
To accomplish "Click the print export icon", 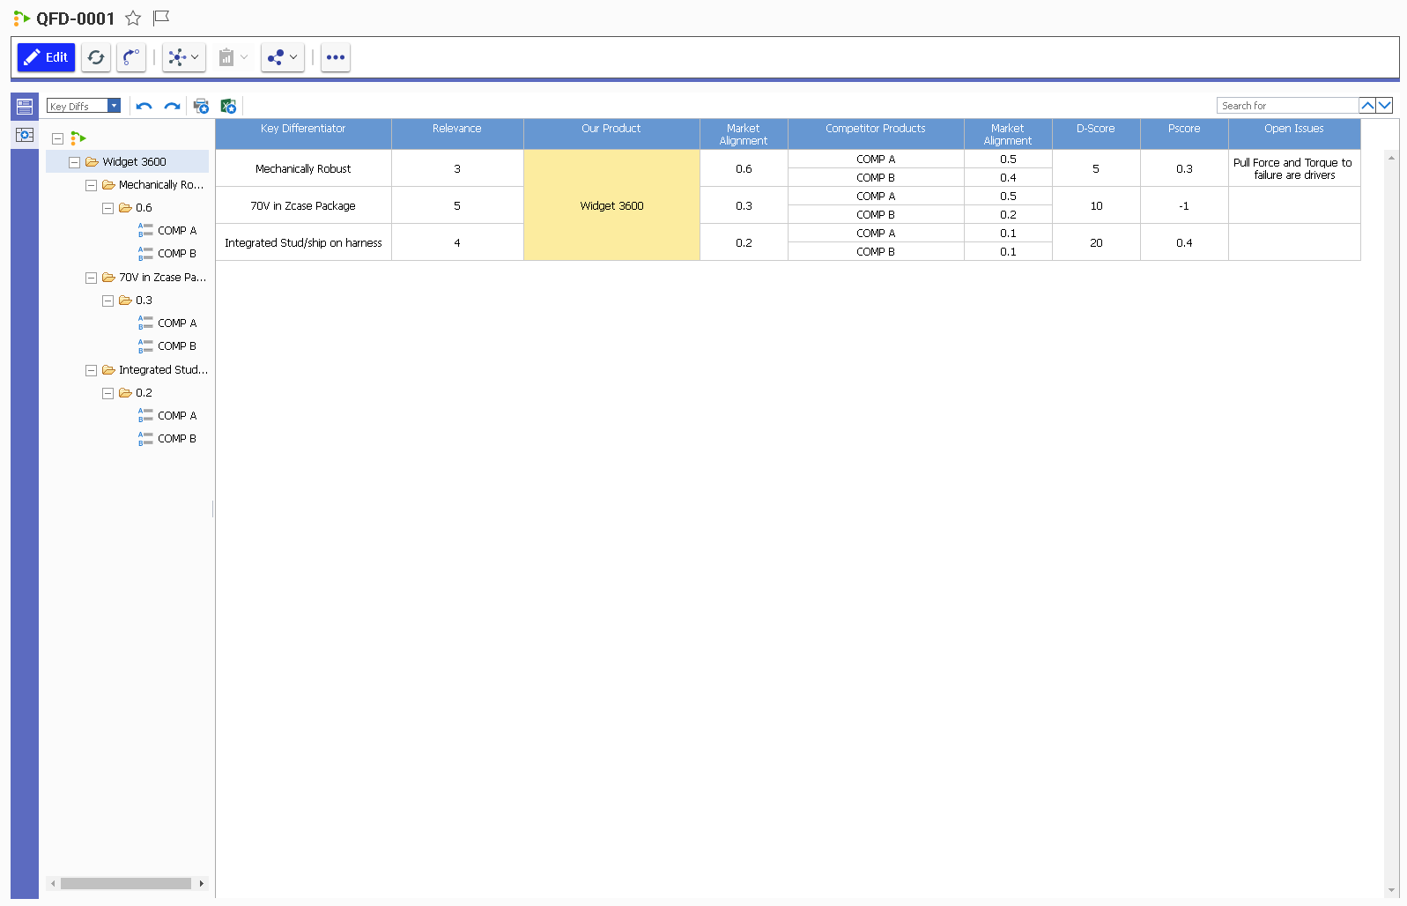I will tap(201, 107).
